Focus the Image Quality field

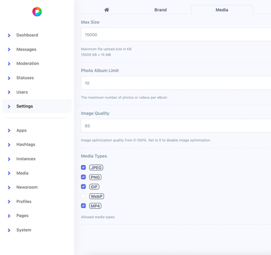(x=176, y=126)
